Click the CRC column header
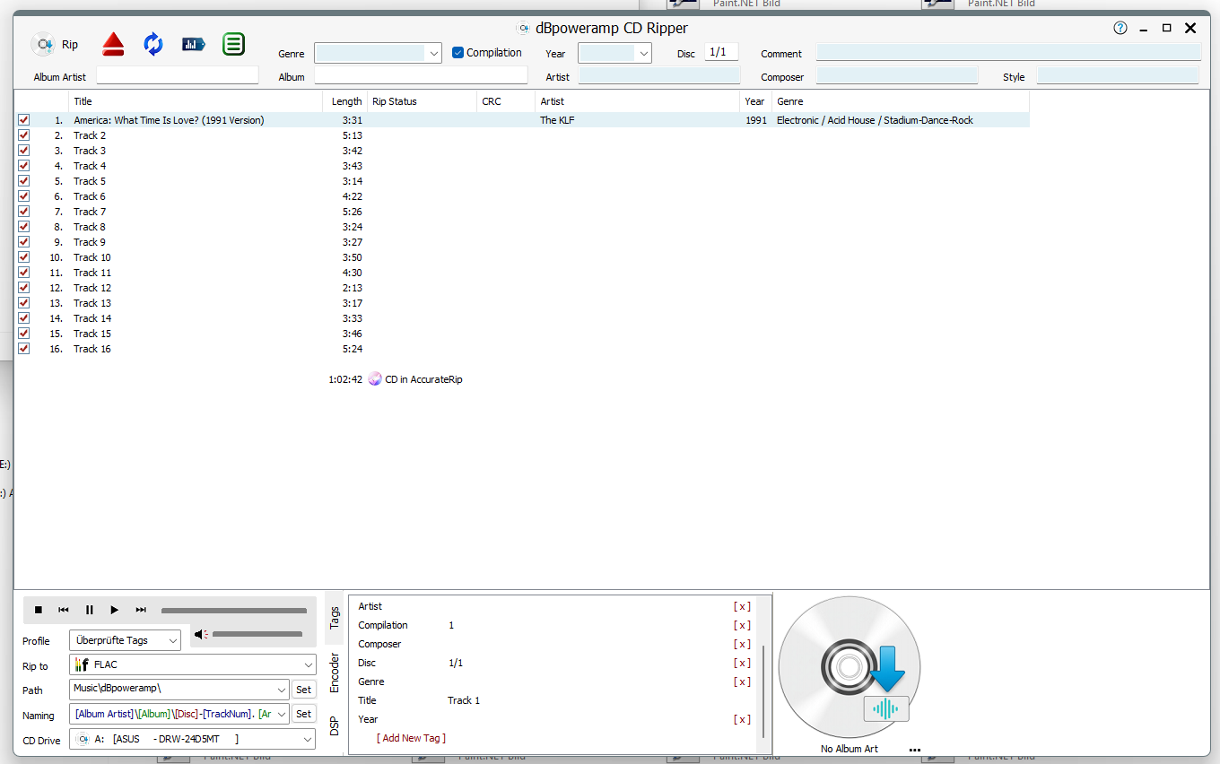The image size is (1220, 764). coord(506,101)
